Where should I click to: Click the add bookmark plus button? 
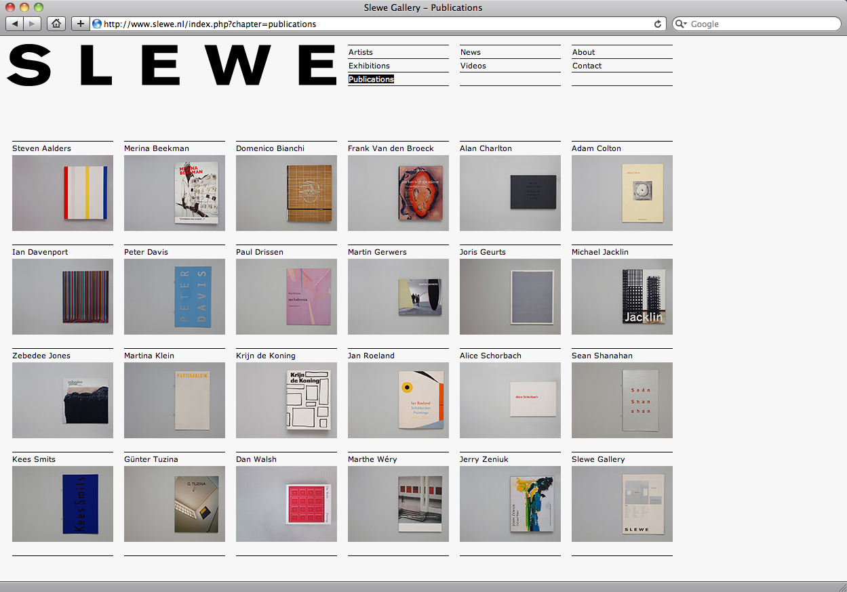[80, 24]
